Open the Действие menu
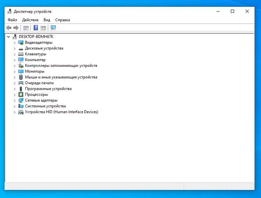This screenshot has height=198, width=261. pos(30,20)
